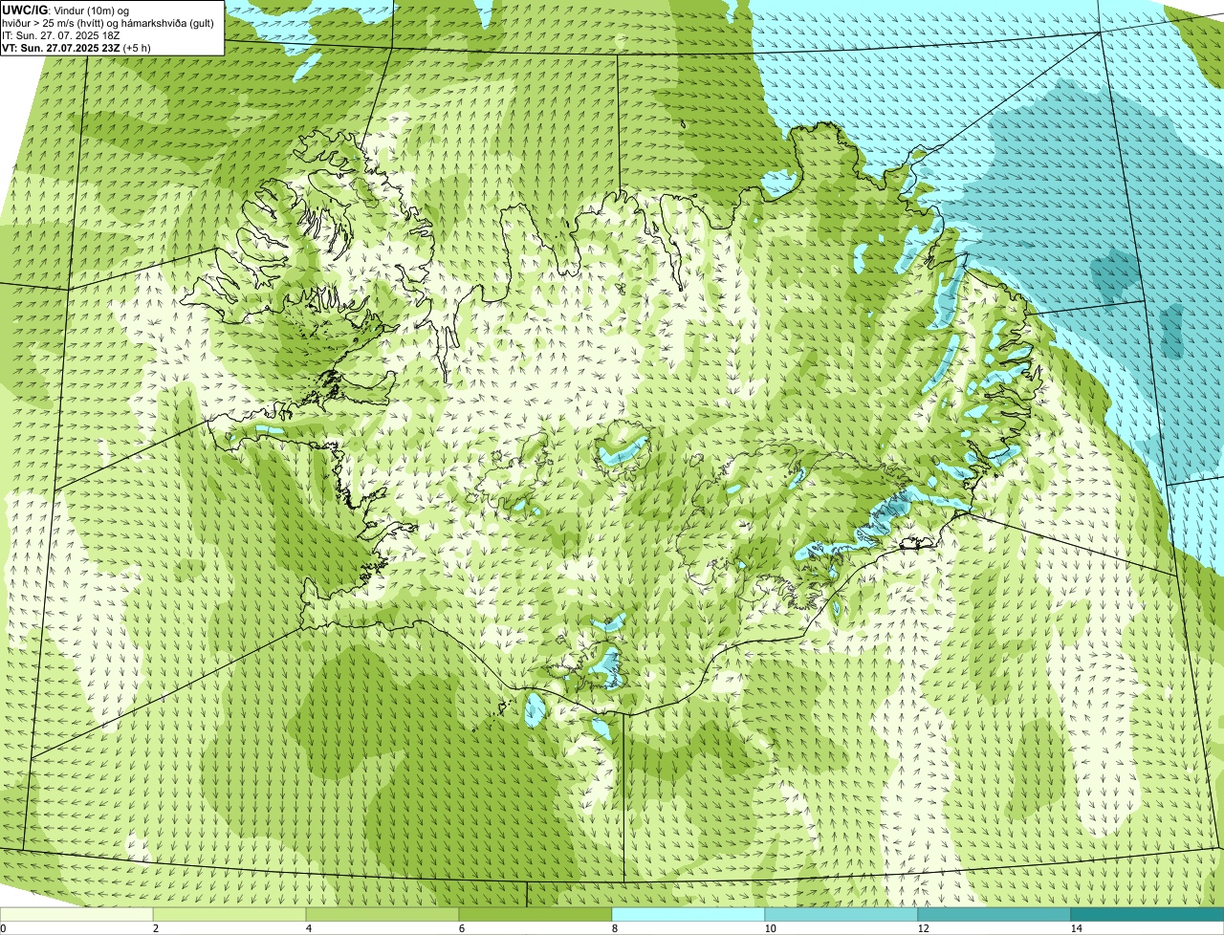
Task: Click the "VT: Sun. 27.07.2025 23Z (+5 h)" line
Action: point(76,47)
